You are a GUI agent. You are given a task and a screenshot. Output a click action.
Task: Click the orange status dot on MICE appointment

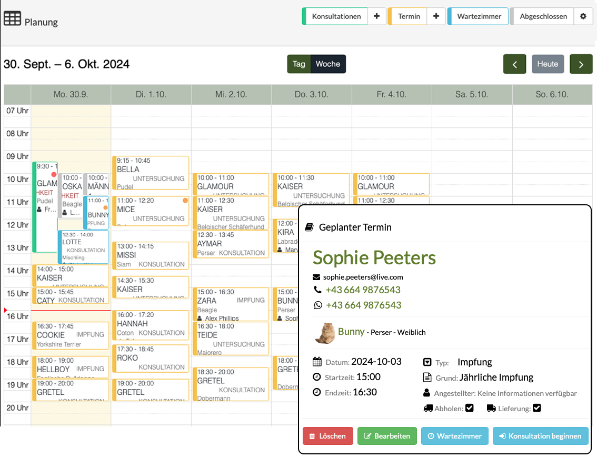185,200
